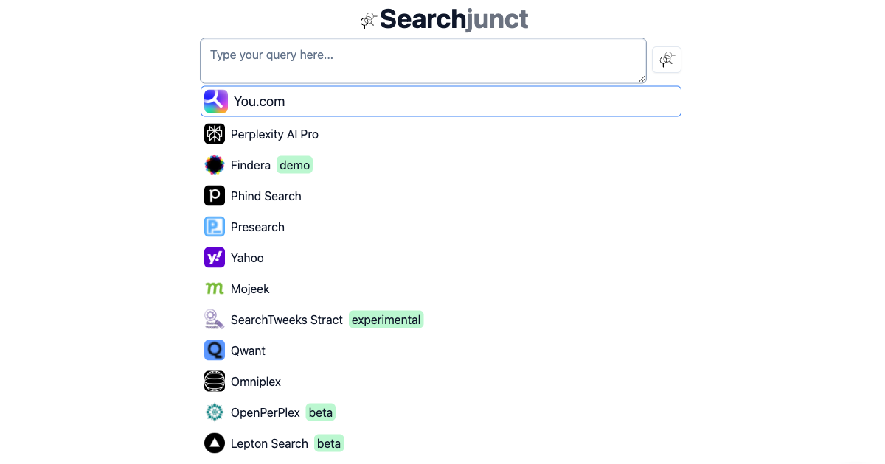885x464 pixels.
Task: Click the You.com icon
Action: [x=215, y=101]
